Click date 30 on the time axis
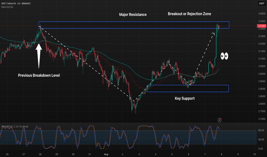The width and height of the screenshot is (267, 157). point(73,154)
